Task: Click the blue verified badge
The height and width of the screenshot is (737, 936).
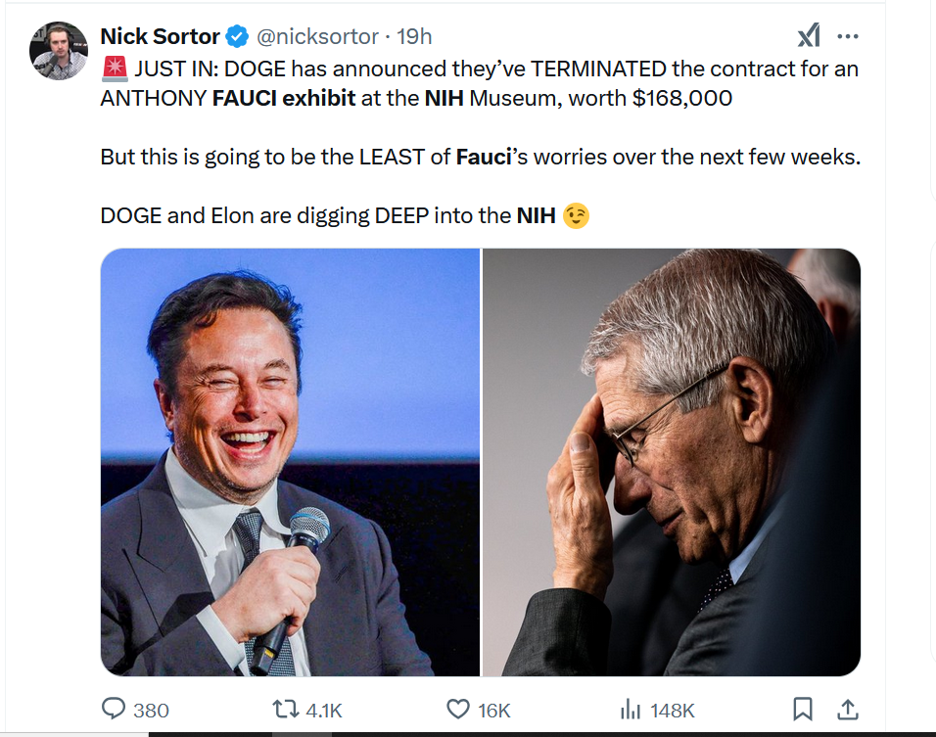Action: (237, 36)
